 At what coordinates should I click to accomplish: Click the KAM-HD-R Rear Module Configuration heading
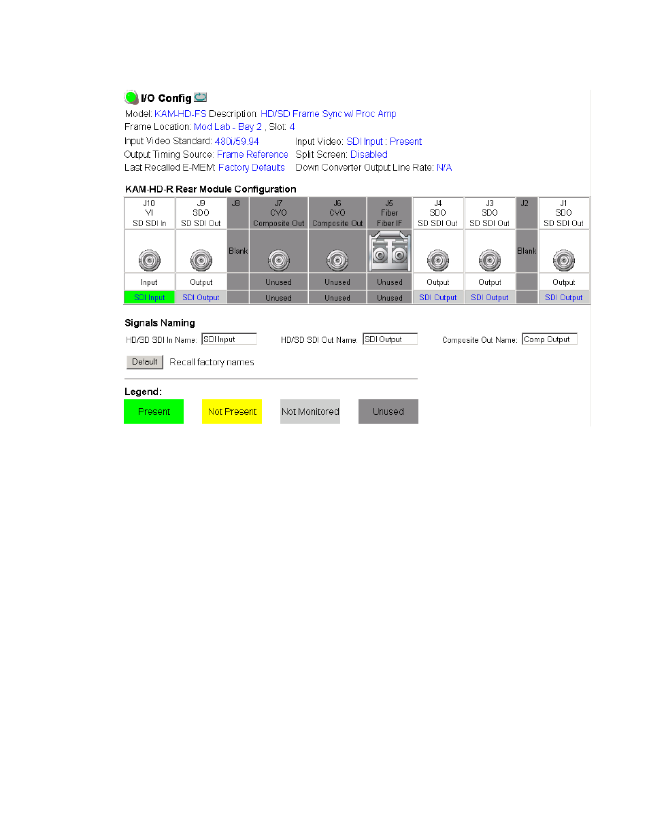211,189
